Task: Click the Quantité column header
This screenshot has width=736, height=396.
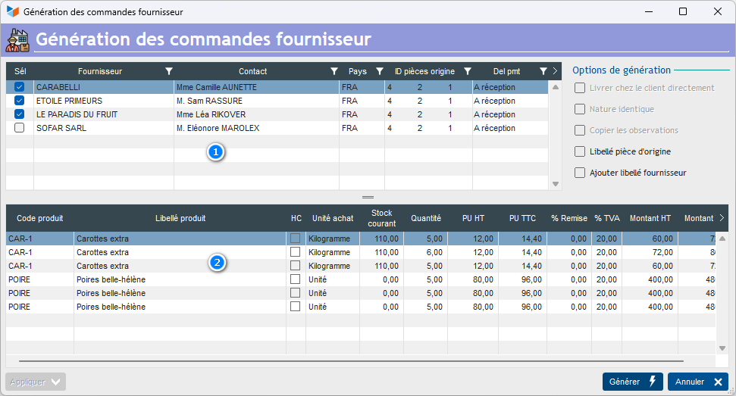Action: coord(426,218)
